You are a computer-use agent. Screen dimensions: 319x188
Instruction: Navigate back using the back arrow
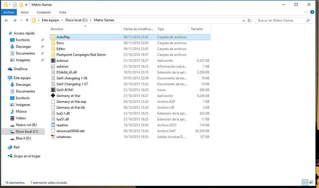pyautogui.click(x=7, y=21)
